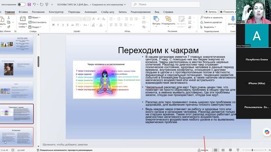Click the Создать слайд icon
The width and height of the screenshot is (271, 152).
(22, 19)
